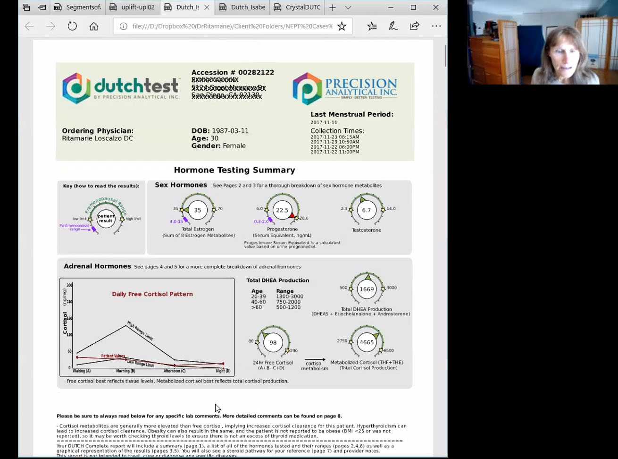Open the Favorites hub panel
The image size is (618, 459).
click(372, 26)
